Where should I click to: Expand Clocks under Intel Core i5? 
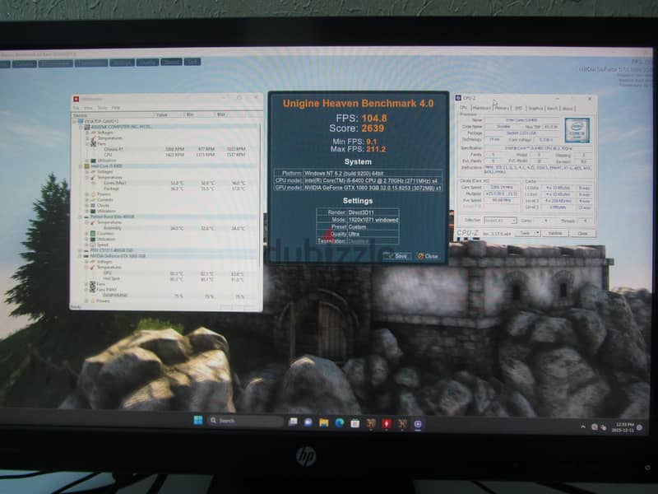[86, 205]
